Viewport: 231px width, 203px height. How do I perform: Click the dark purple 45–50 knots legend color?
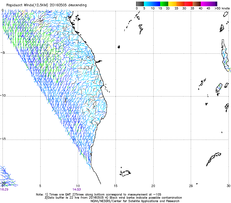click(213, 4)
